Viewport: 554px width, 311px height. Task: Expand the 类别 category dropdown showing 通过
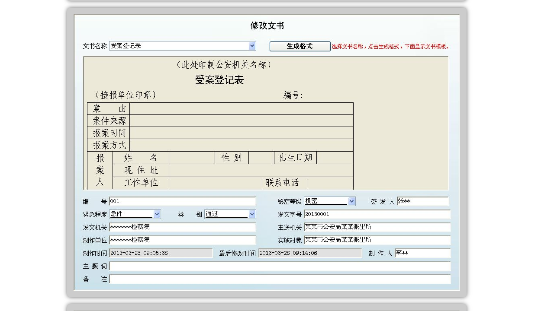[251, 214]
